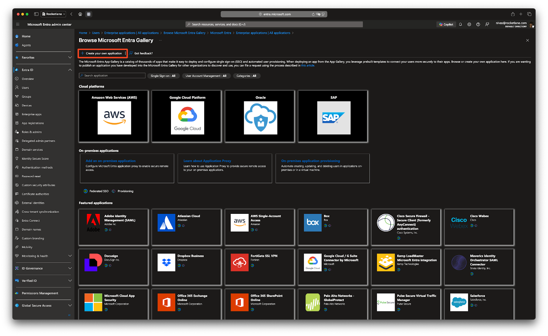
Task: Expand the Verified ID section
Action: coord(70,281)
